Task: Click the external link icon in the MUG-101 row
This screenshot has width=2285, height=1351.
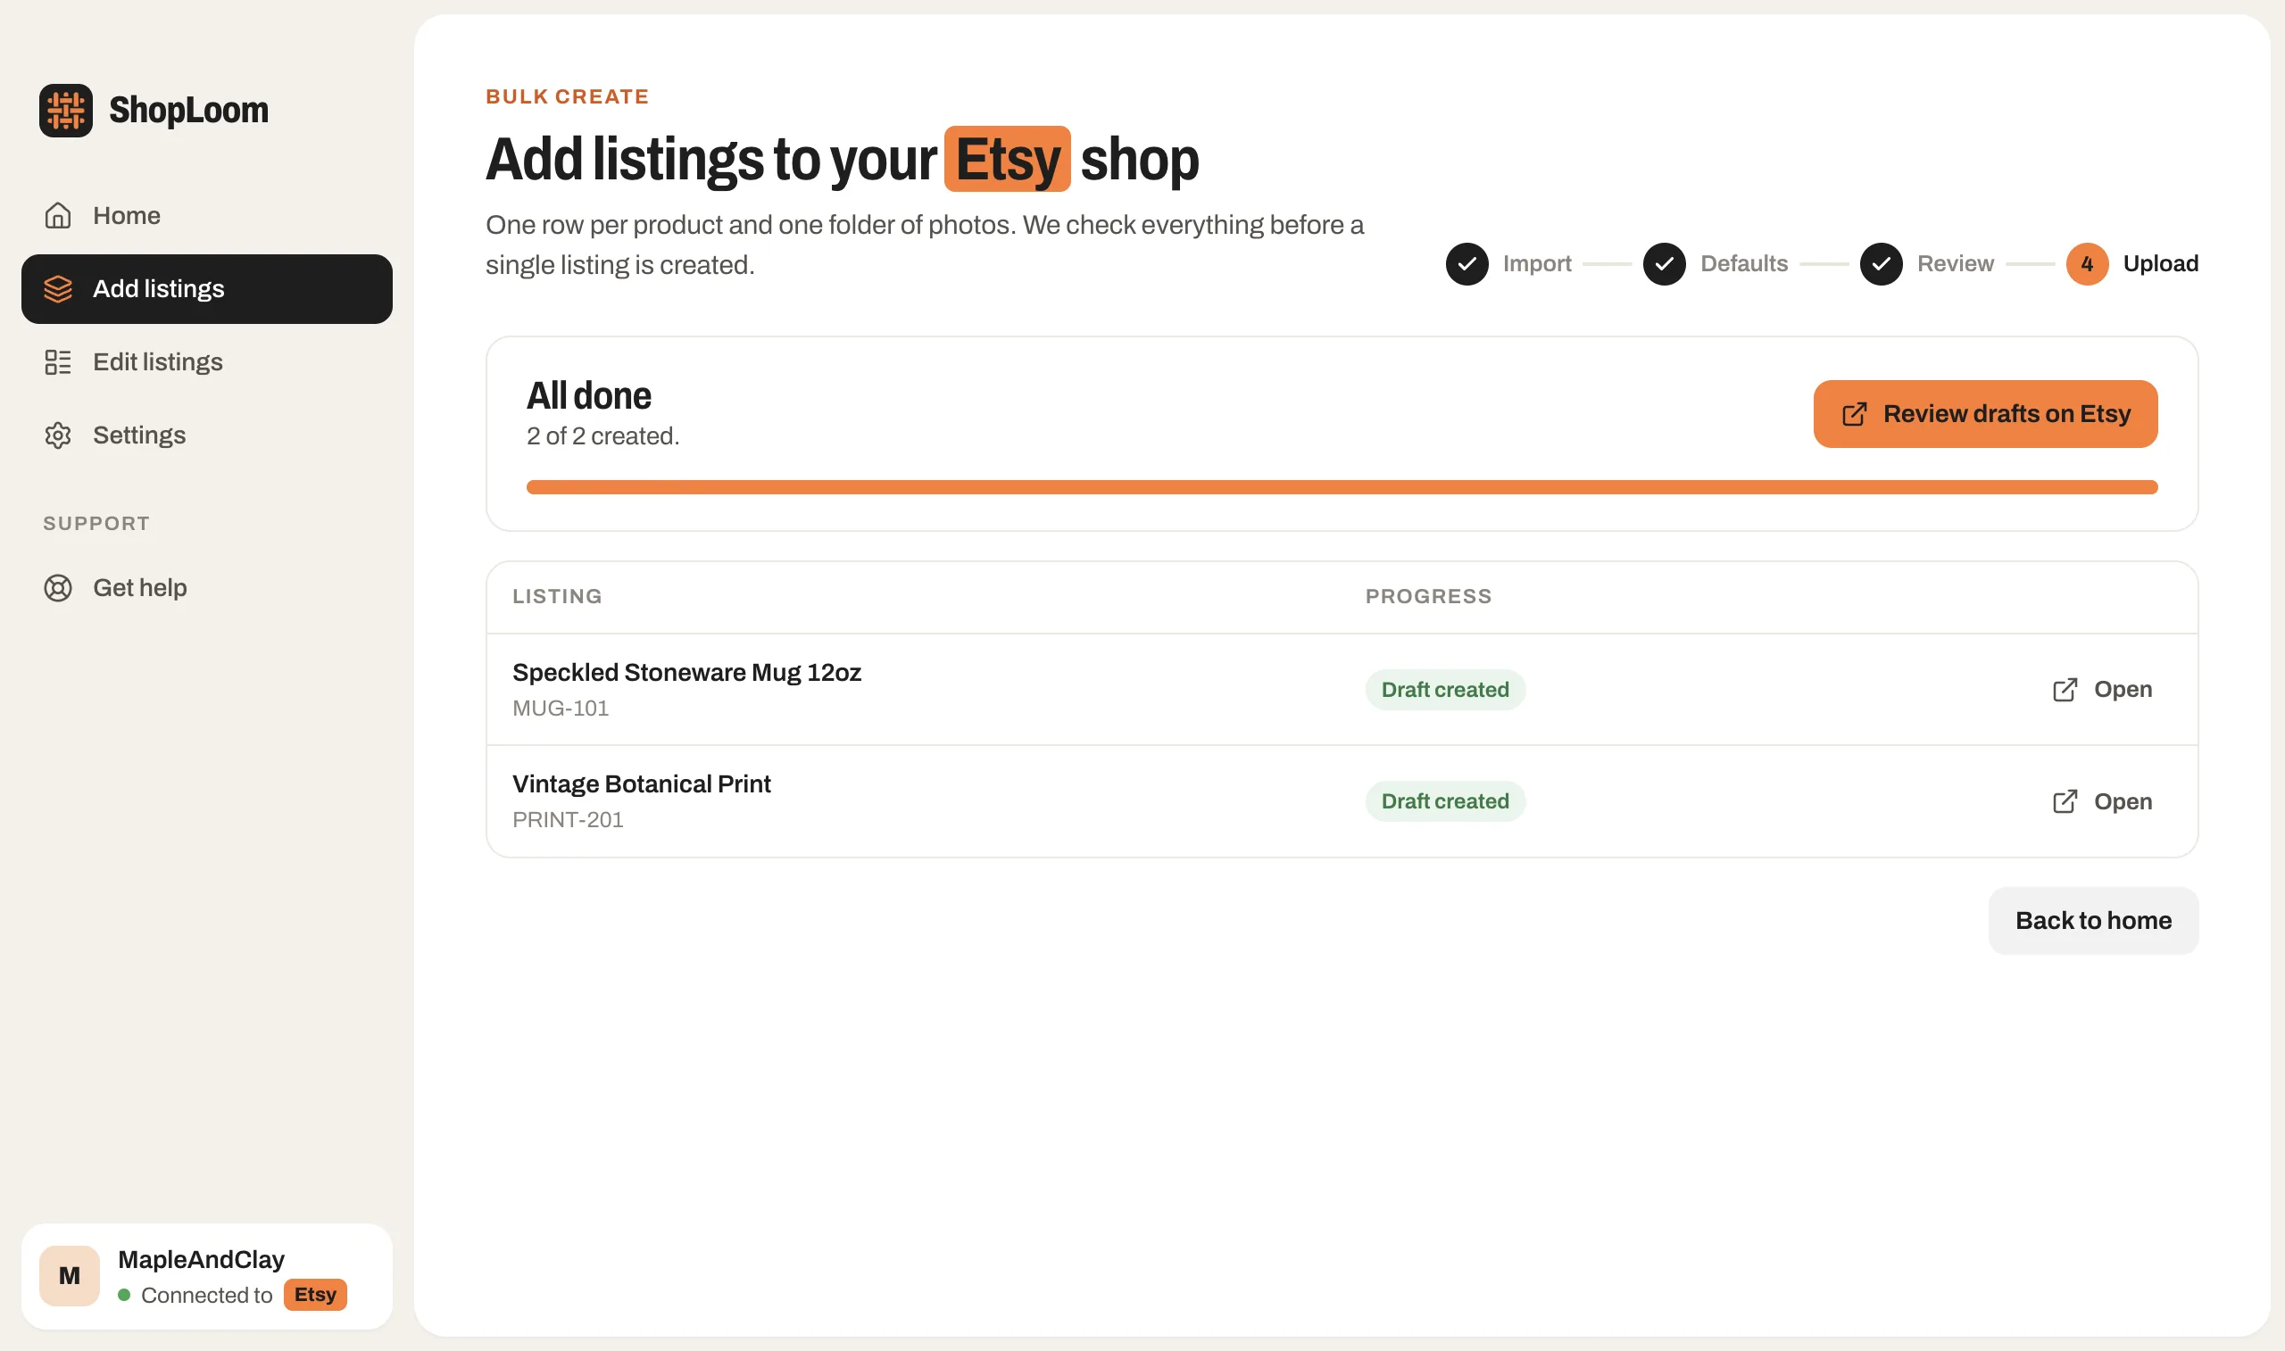Action: coord(2065,689)
